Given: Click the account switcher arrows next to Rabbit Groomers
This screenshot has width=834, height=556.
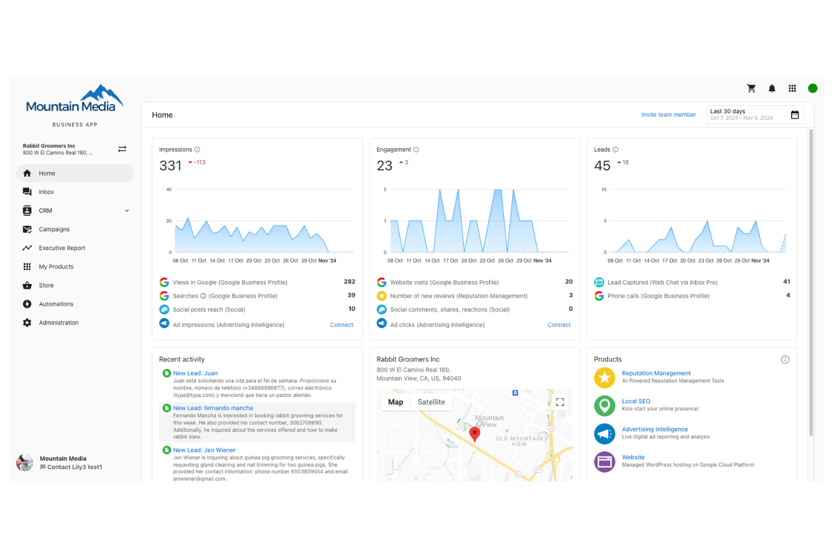Looking at the screenshot, I should click(122, 149).
